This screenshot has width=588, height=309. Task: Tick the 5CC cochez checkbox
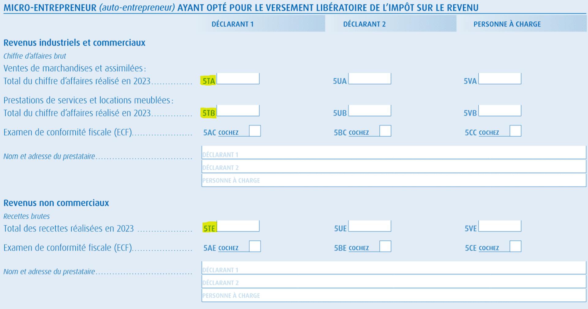click(515, 131)
